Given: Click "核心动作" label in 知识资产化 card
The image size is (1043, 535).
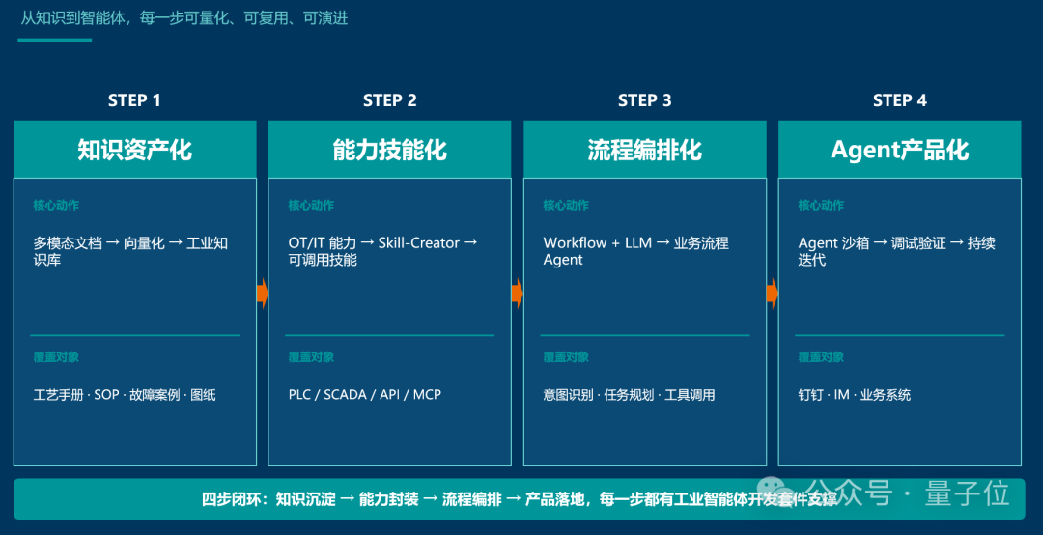Looking at the screenshot, I should [x=56, y=205].
